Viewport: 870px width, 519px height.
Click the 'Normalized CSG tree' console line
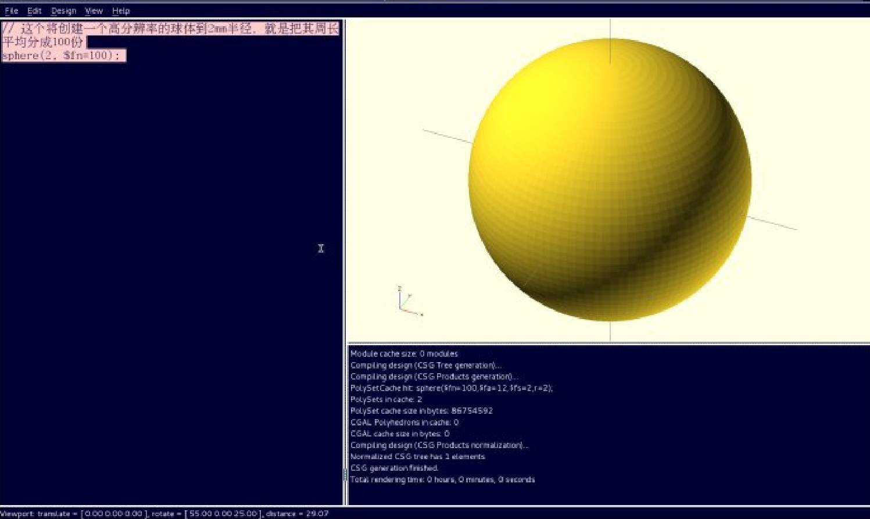tap(417, 456)
